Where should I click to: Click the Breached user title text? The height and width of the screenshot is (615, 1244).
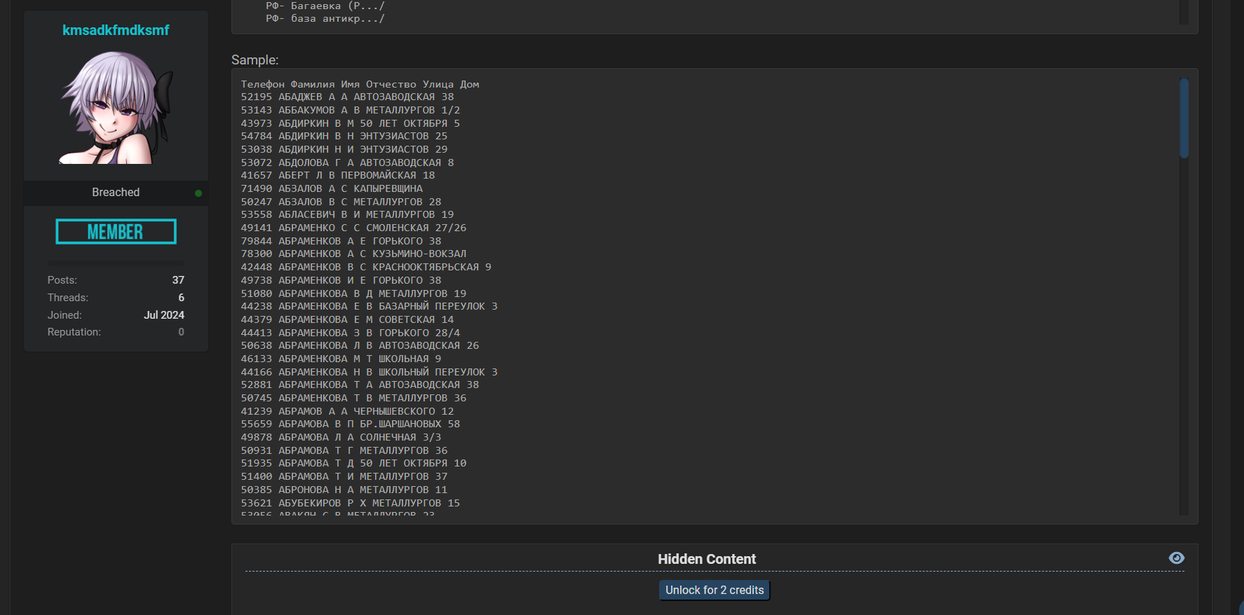click(x=116, y=193)
